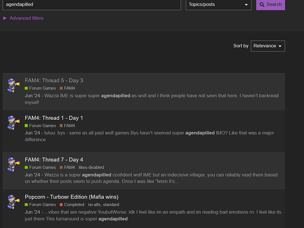Click avatar beside Thread 7 - Day 4

pyautogui.click(x=13, y=164)
